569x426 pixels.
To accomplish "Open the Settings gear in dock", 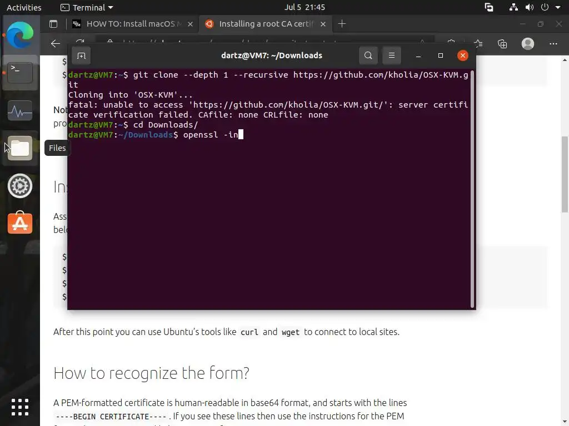I will point(20,186).
